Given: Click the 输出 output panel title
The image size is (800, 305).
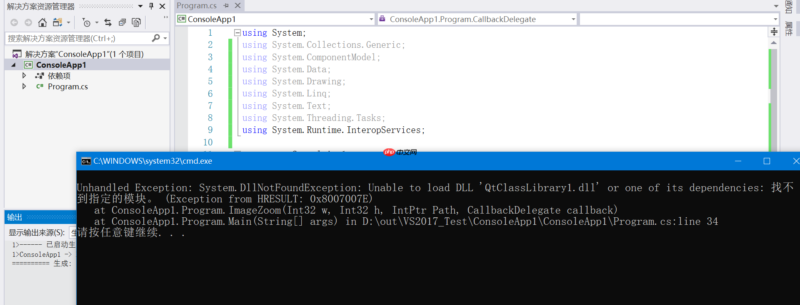Looking at the screenshot, I should click(x=15, y=217).
